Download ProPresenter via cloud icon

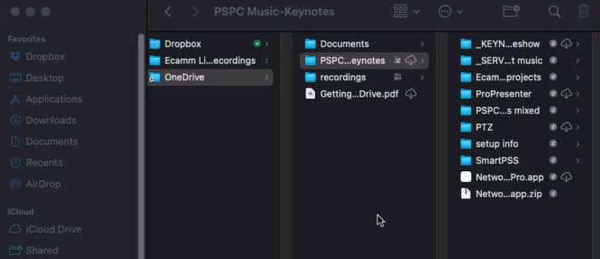(x=566, y=94)
